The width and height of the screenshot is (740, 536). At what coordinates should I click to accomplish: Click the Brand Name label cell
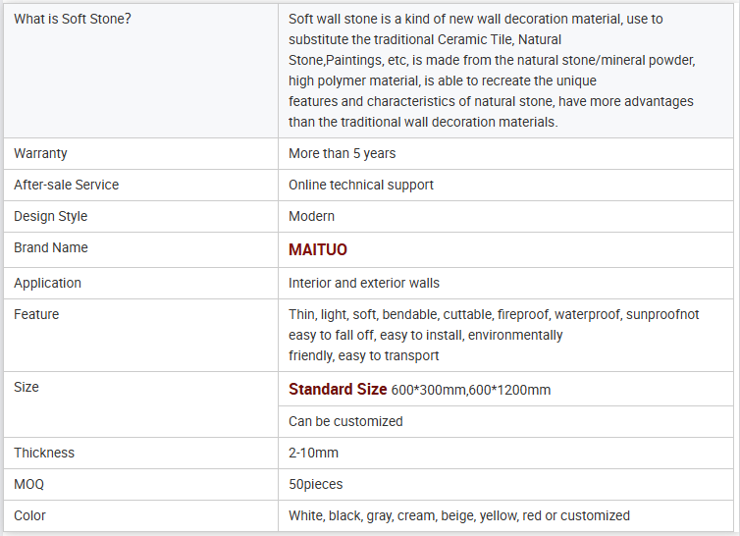click(50, 247)
